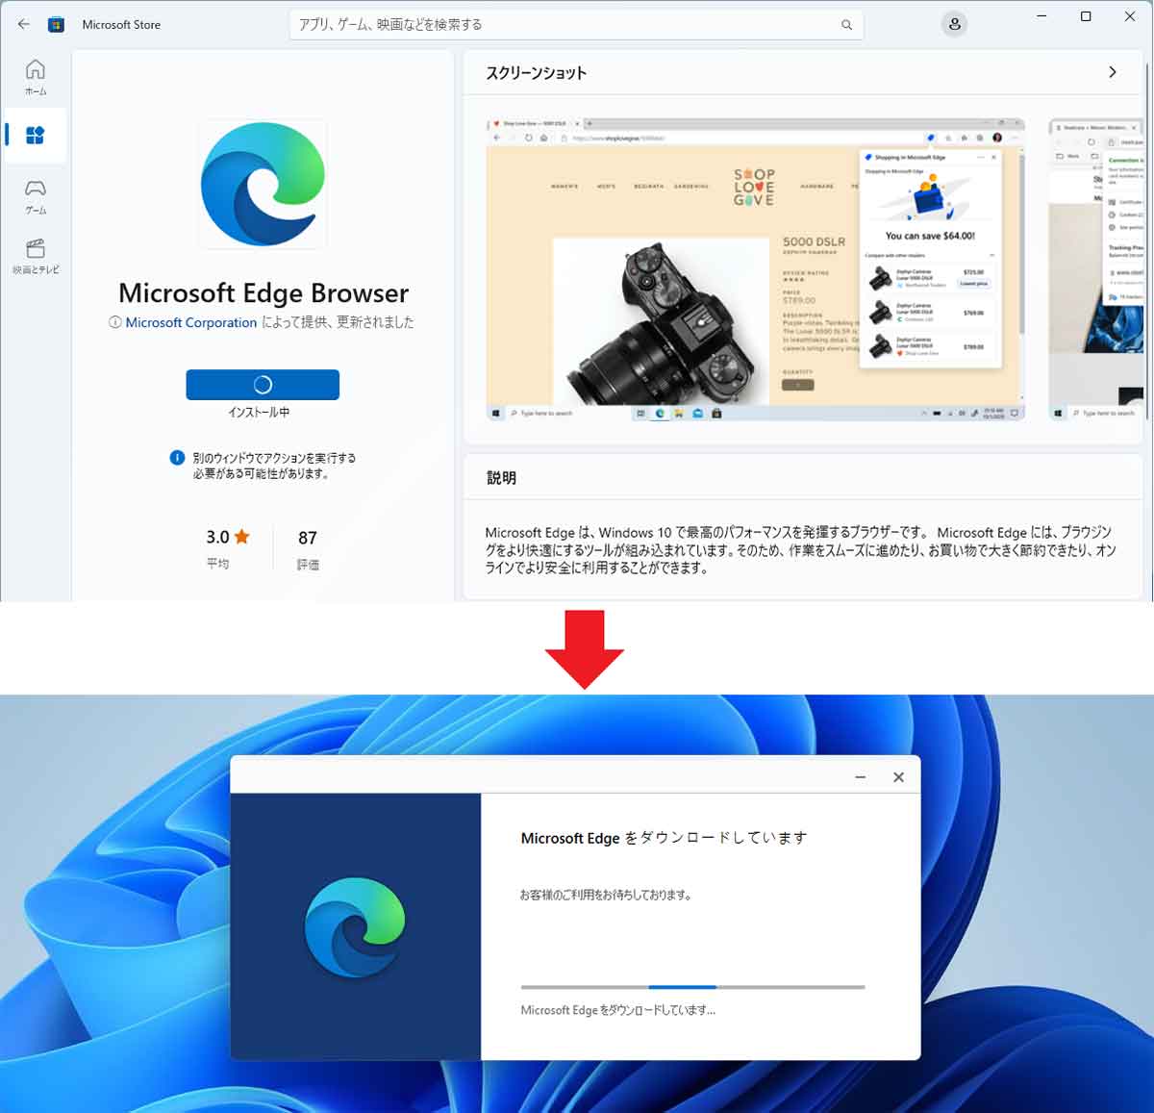Open the second partially visible screenshot thumbnail
This screenshot has height=1113, width=1154.
pyautogui.click(x=1097, y=269)
